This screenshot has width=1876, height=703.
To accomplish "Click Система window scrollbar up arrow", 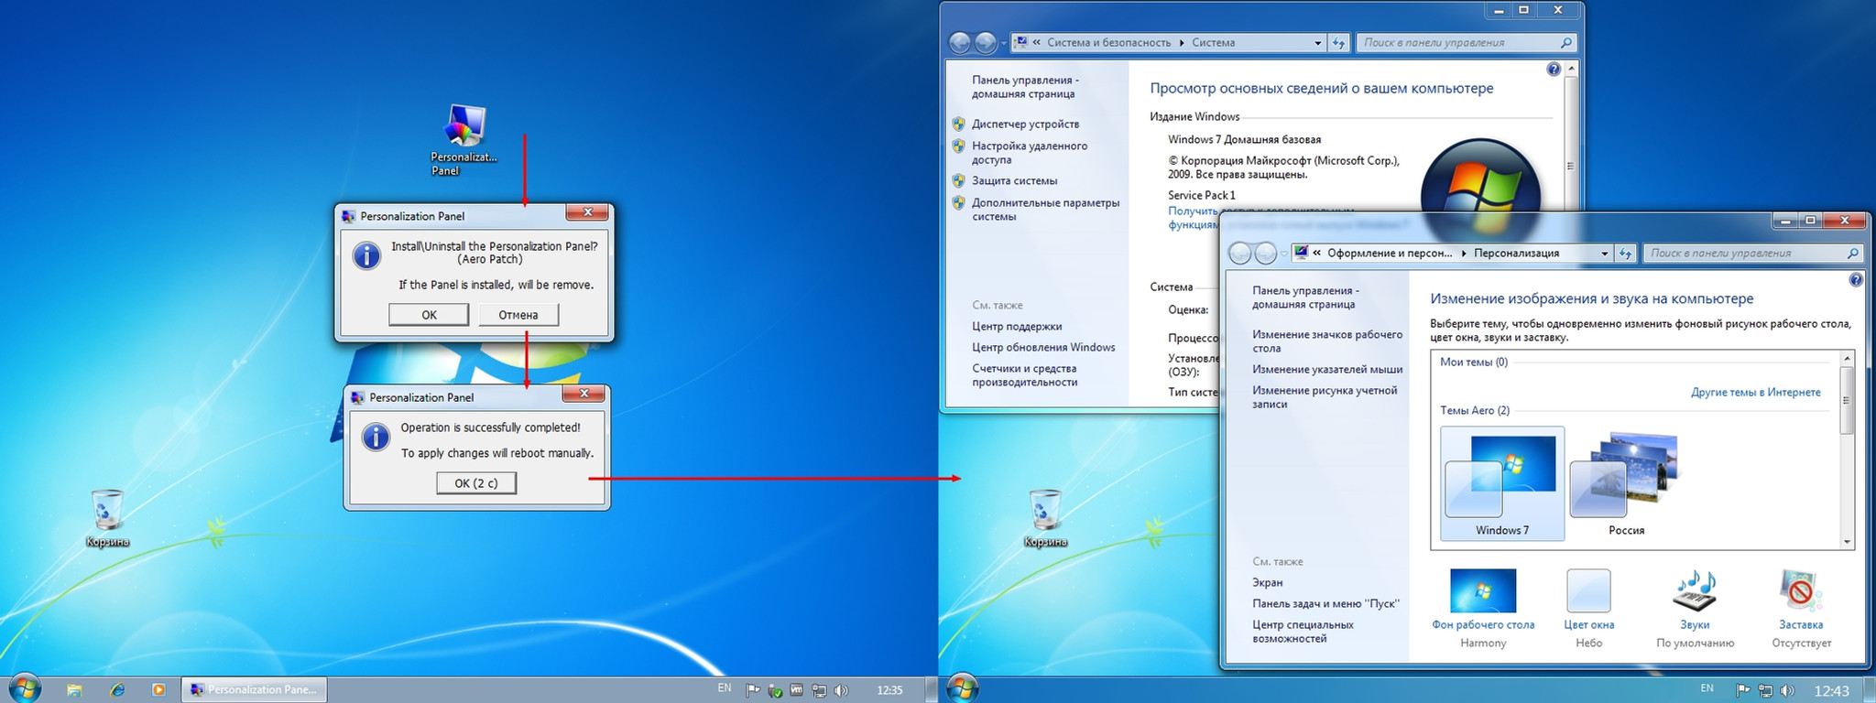I will (1572, 69).
